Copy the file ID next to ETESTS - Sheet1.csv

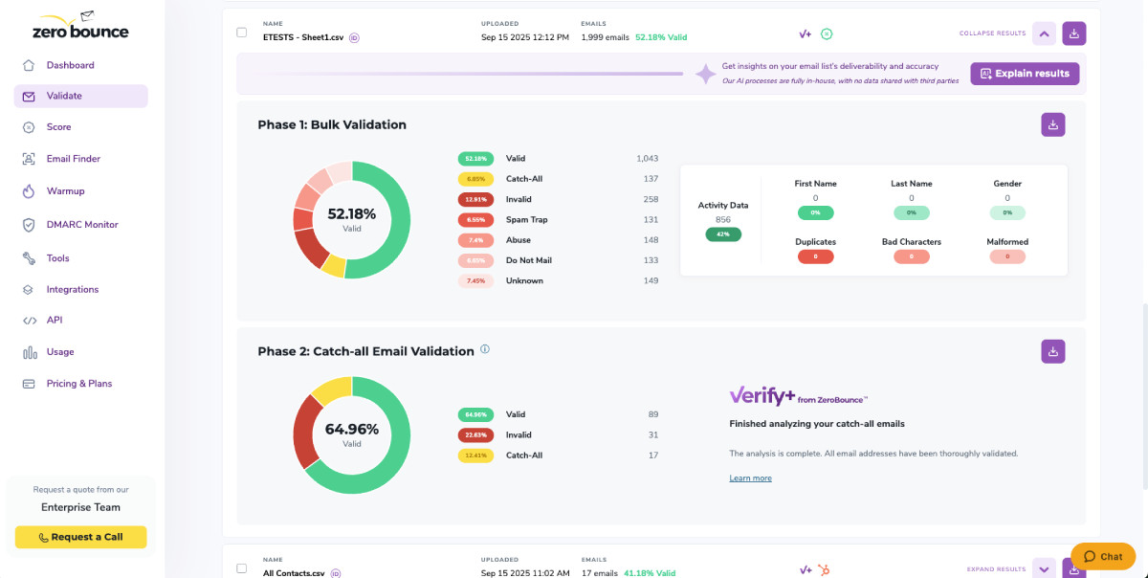[353, 36]
